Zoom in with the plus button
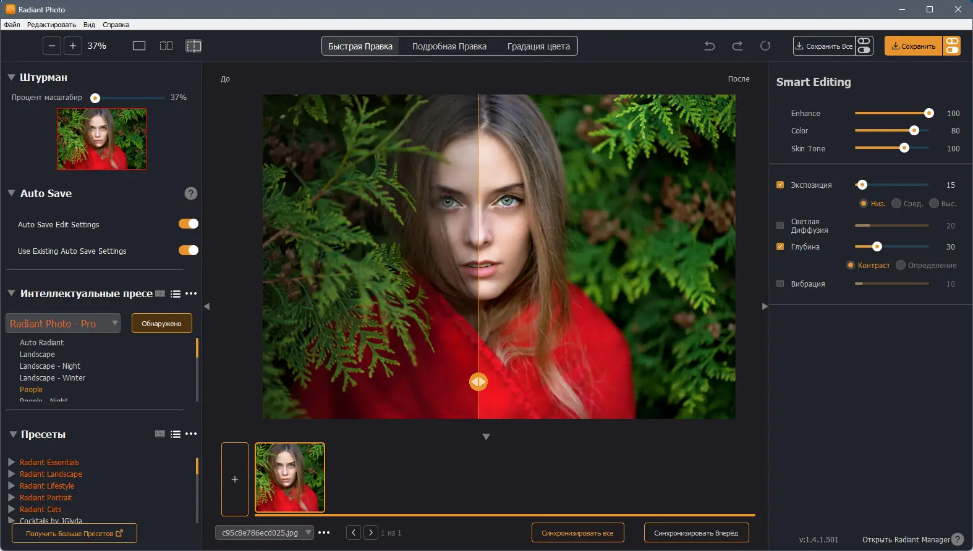 coord(73,46)
